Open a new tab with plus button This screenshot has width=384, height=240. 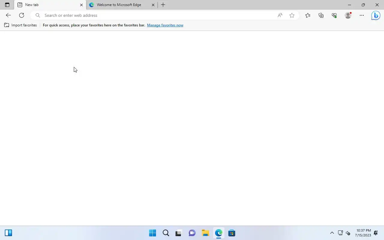tap(163, 5)
